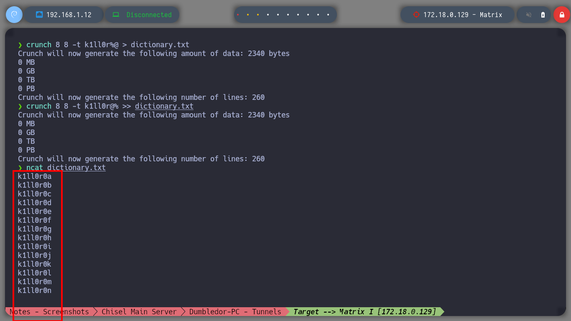Switch to the last workspace dot

328,15
